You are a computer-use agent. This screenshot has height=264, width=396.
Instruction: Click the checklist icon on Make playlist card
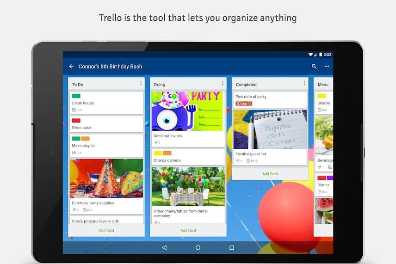(74, 153)
